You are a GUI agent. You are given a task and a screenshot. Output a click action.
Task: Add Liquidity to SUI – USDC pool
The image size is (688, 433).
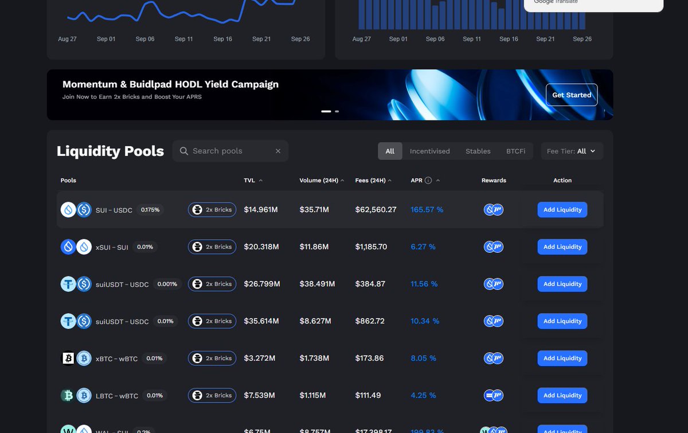[562, 210]
